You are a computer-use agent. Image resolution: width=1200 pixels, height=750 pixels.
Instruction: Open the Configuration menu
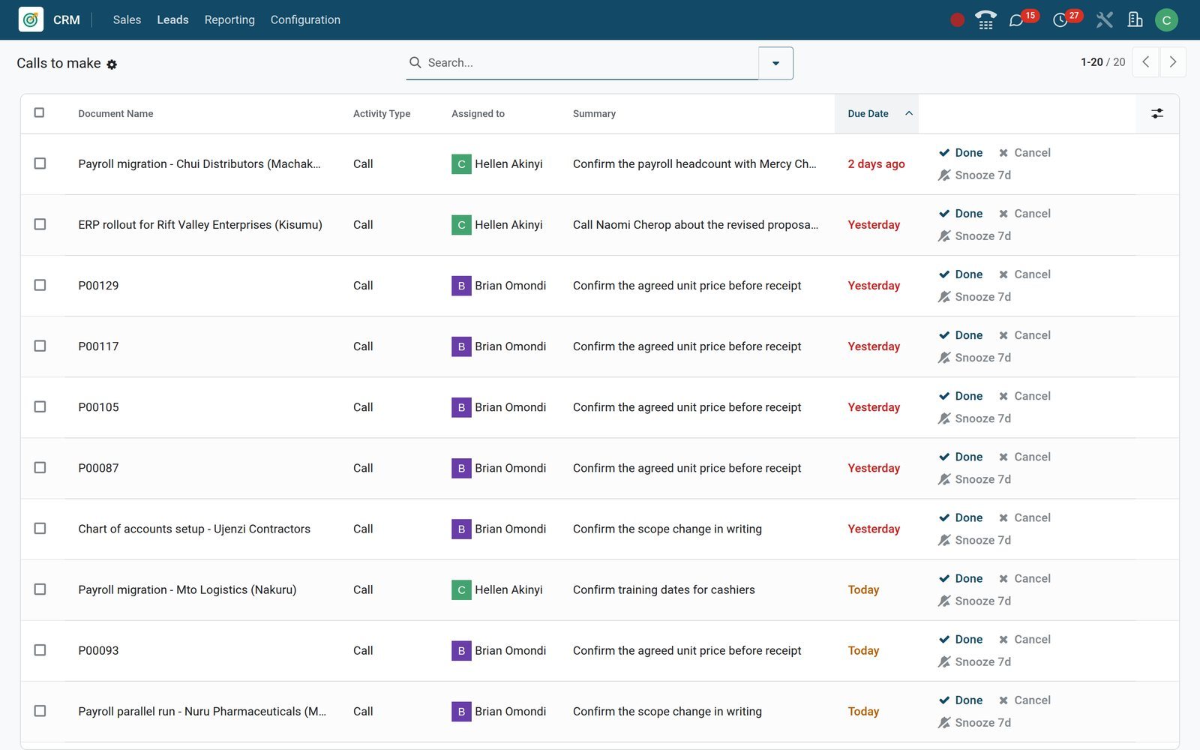(305, 20)
